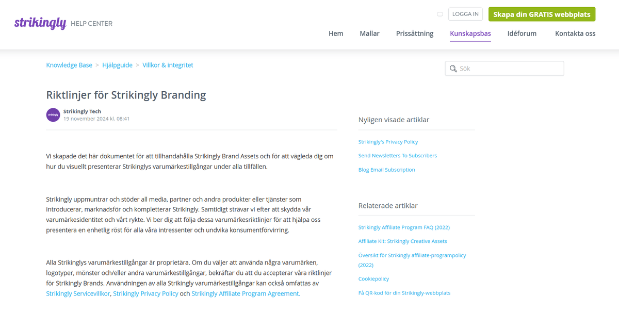Click the search magnifier icon

[453, 69]
